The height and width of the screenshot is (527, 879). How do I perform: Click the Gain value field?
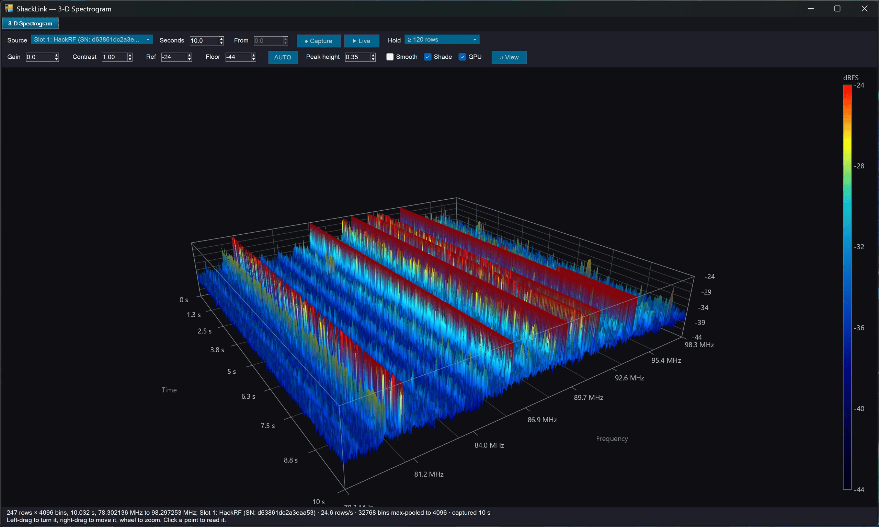(x=40, y=57)
